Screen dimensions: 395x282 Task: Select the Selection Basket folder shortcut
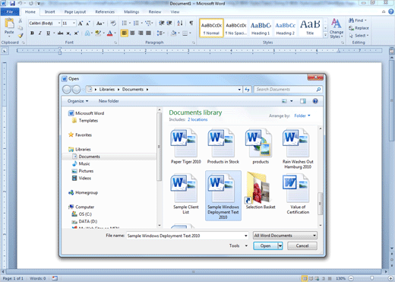click(x=261, y=191)
